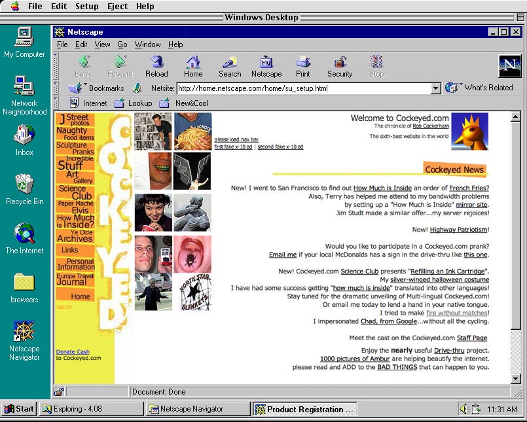
Task: Expand the Netsite URL dropdown arrow
Action: tap(435, 88)
